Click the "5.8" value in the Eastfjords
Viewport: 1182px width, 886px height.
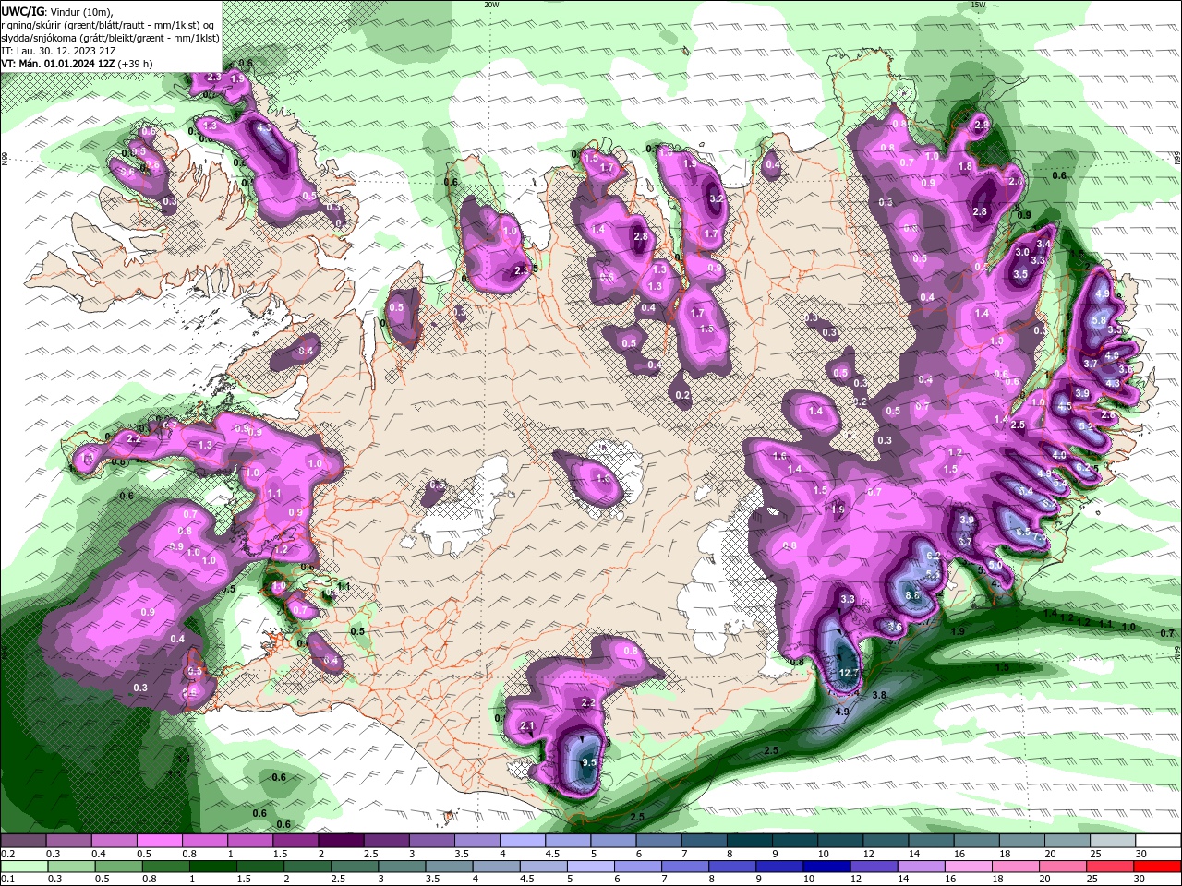[x=1099, y=320]
